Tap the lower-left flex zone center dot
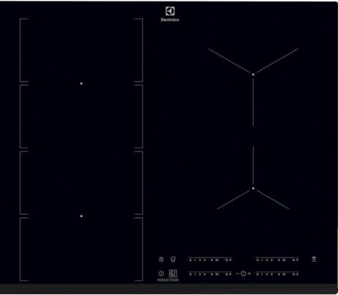 [x=82, y=216]
